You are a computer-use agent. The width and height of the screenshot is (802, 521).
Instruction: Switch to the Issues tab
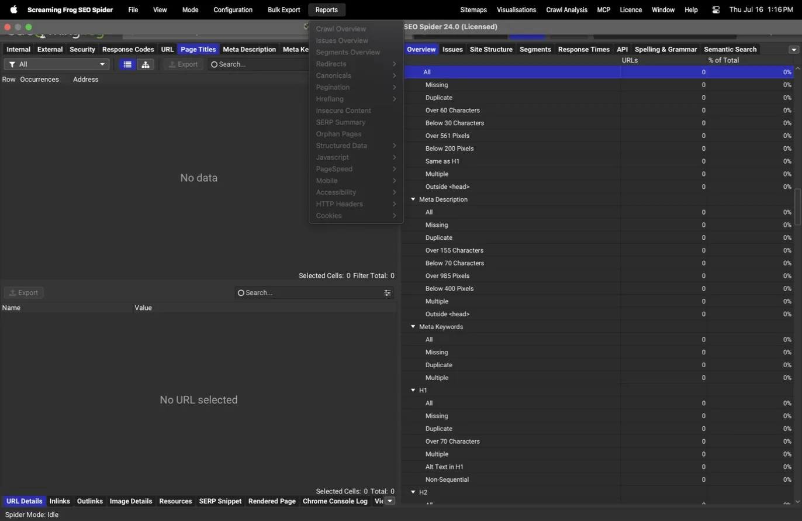[452, 50]
